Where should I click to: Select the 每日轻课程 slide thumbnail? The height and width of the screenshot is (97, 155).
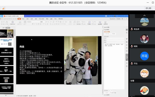tap(7, 79)
